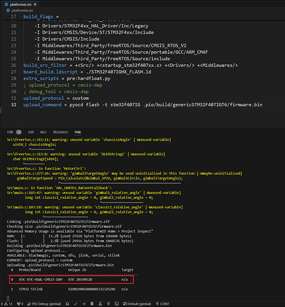Select the platformio.ini editor tab

tap(20, 4)
